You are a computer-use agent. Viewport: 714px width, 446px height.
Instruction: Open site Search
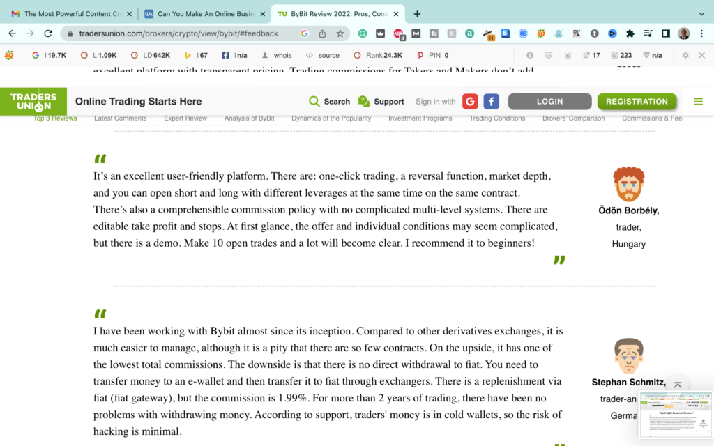coord(329,102)
